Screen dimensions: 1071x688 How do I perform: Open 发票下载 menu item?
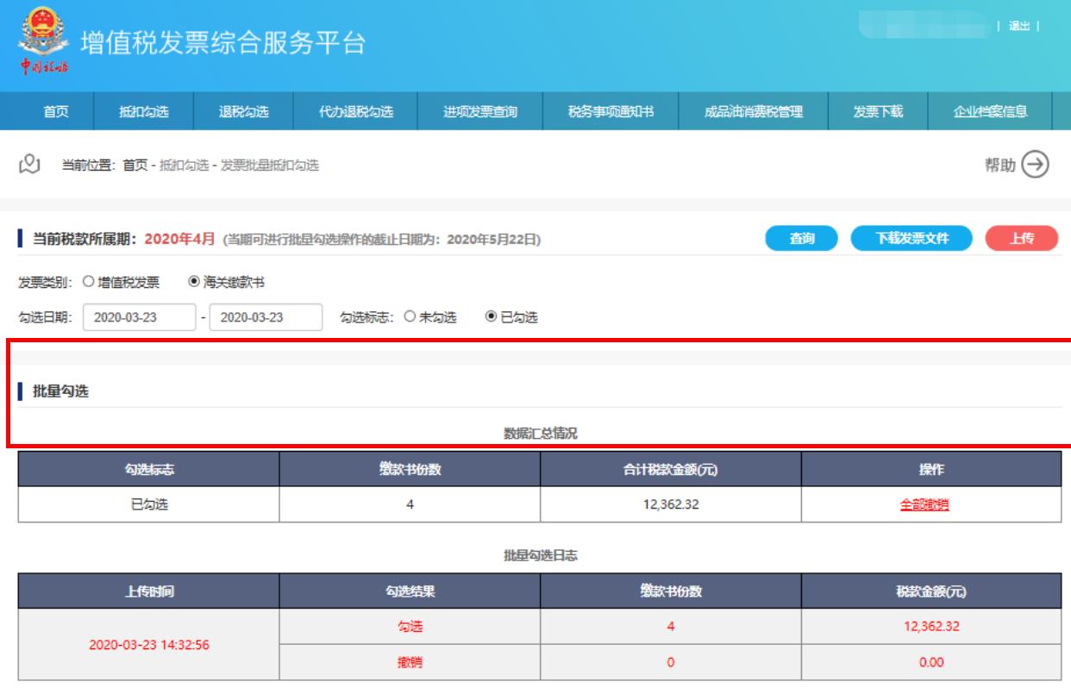coord(878,109)
